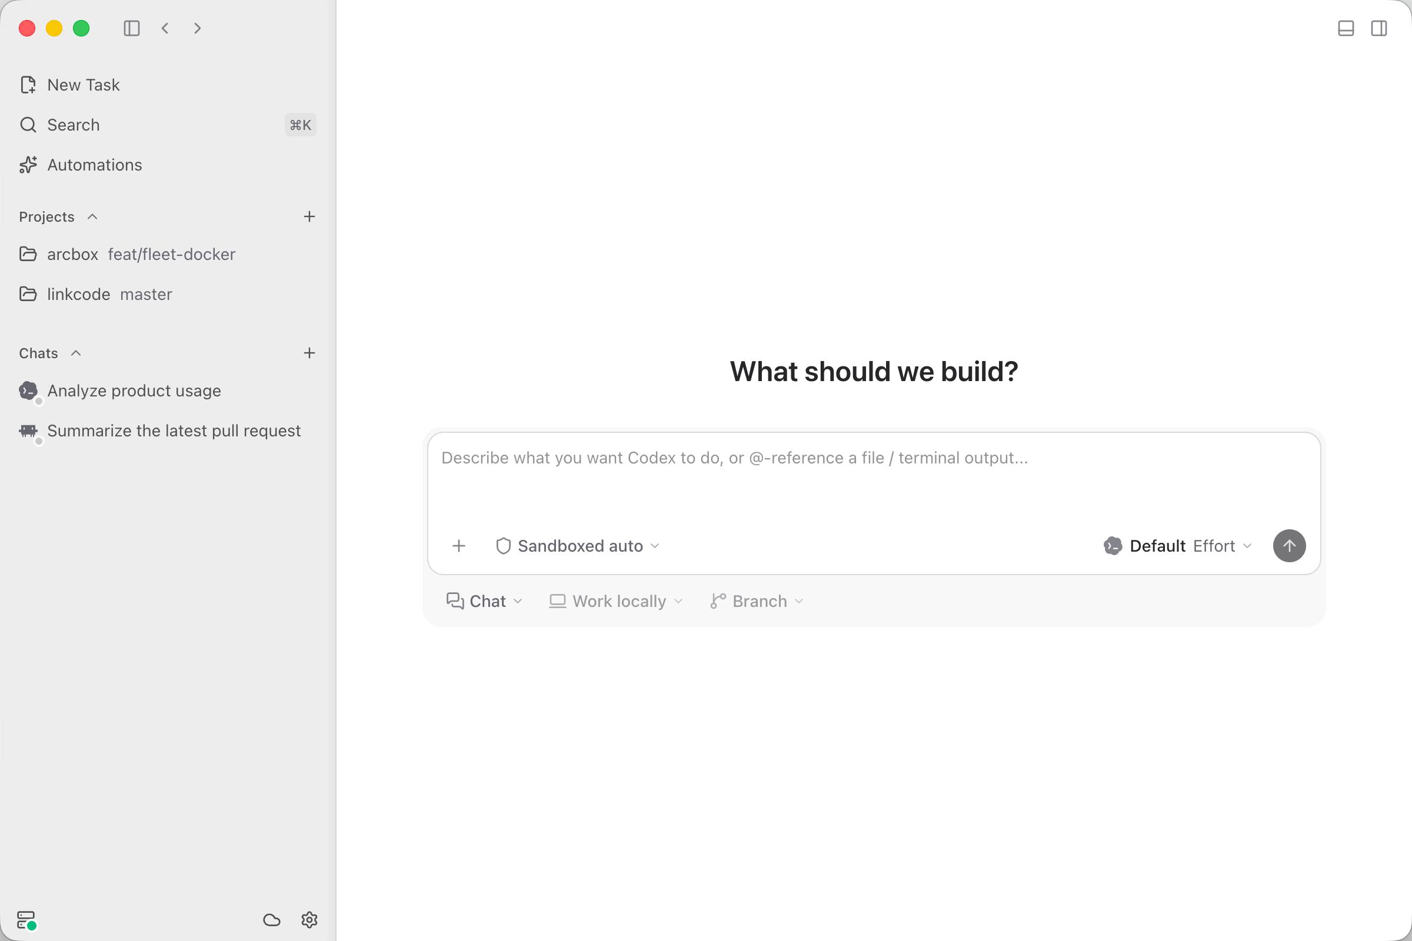The width and height of the screenshot is (1412, 941).
Task: Click the linkcode folder icon
Action: coord(28,294)
